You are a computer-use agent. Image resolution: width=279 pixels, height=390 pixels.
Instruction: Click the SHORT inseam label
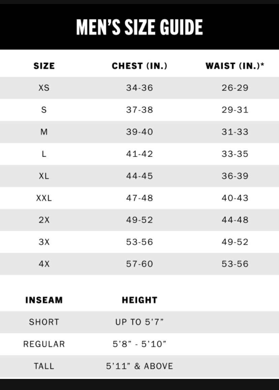(44, 322)
